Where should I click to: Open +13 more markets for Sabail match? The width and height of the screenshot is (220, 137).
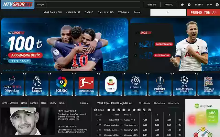179,120
